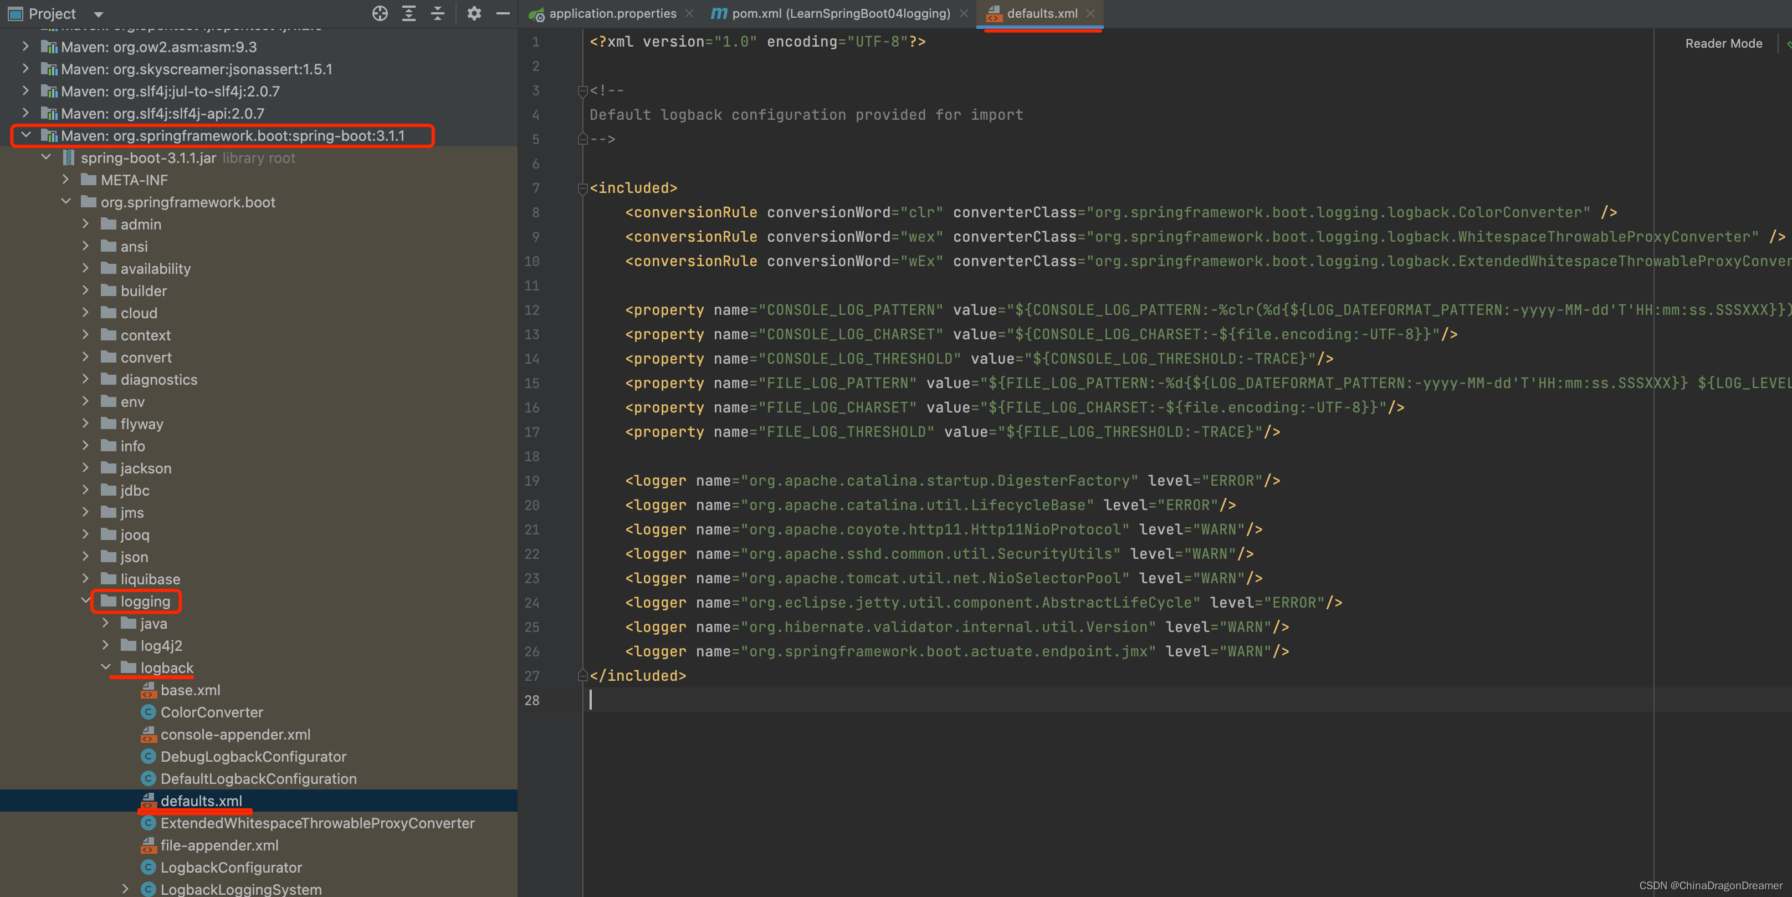This screenshot has height=897, width=1792.
Task: Expand Maven: org.skyscreamer:jsonassert:1.5.1 library
Action: click(25, 69)
